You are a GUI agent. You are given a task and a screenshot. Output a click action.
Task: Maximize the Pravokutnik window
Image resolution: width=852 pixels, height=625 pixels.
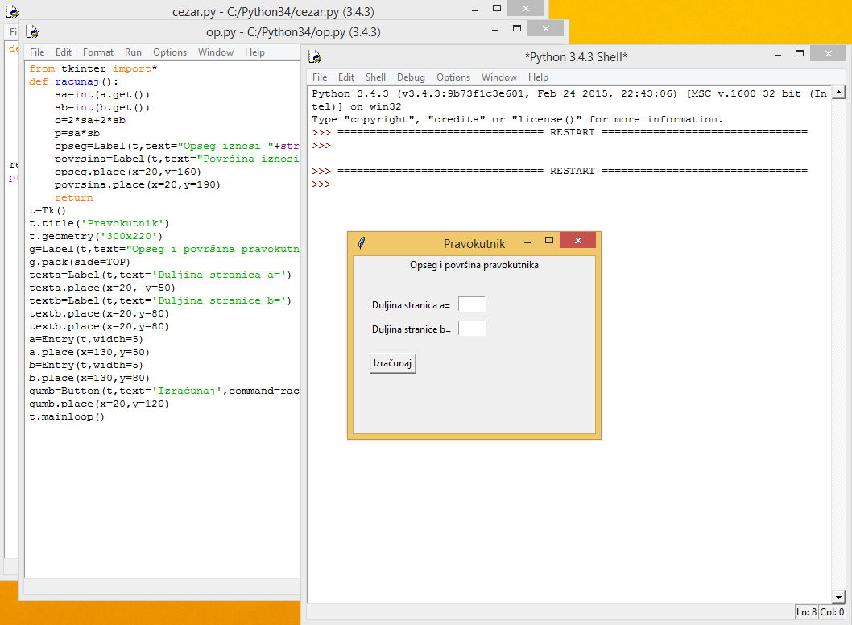coord(549,241)
